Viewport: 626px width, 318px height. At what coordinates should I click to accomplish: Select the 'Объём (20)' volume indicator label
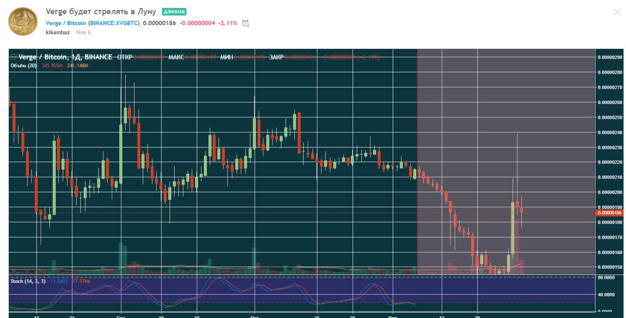pos(24,65)
